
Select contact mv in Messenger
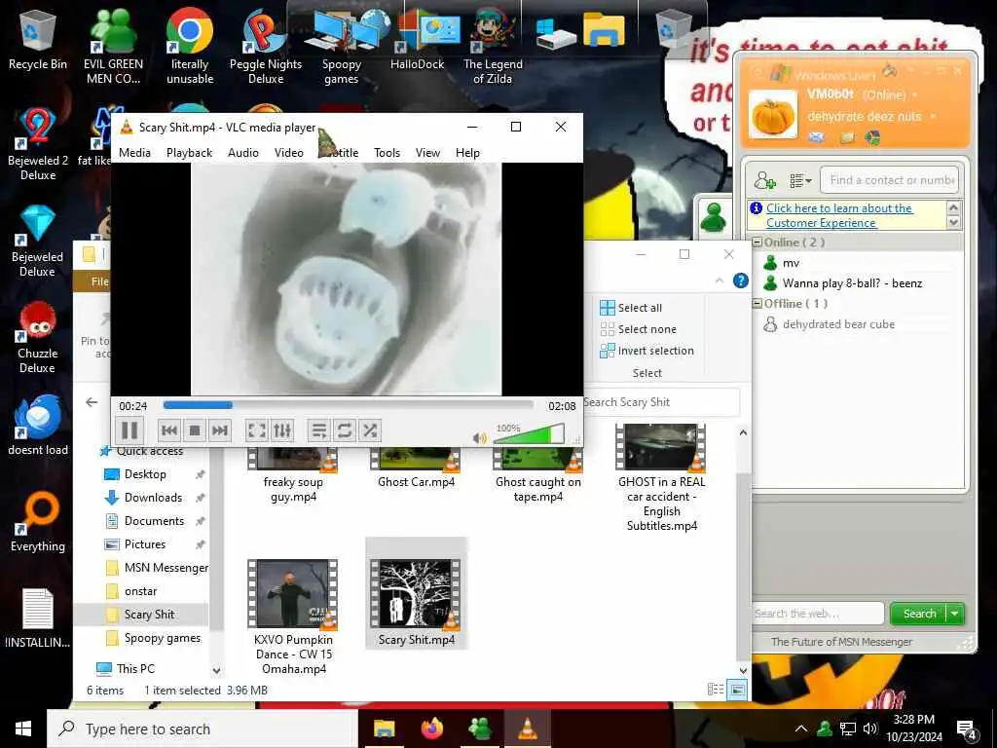click(x=791, y=263)
